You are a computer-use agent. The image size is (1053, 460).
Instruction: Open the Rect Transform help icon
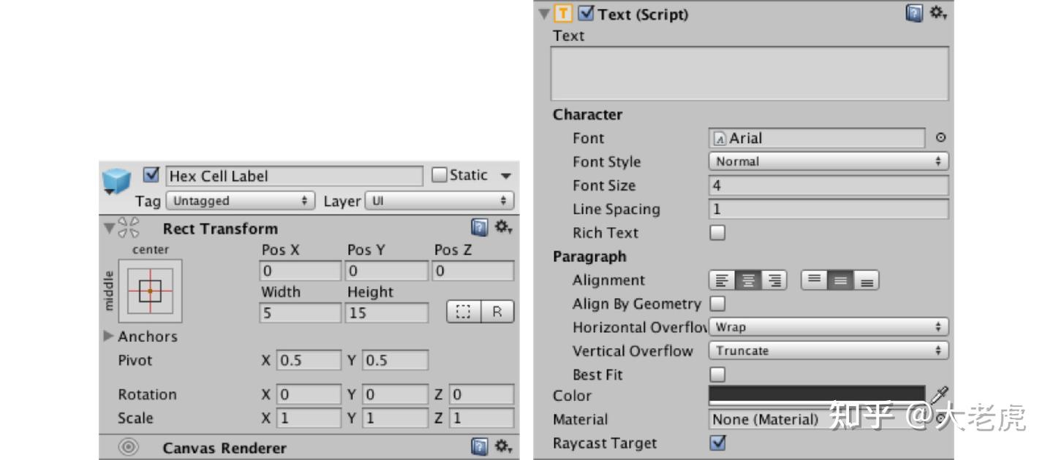(x=479, y=229)
